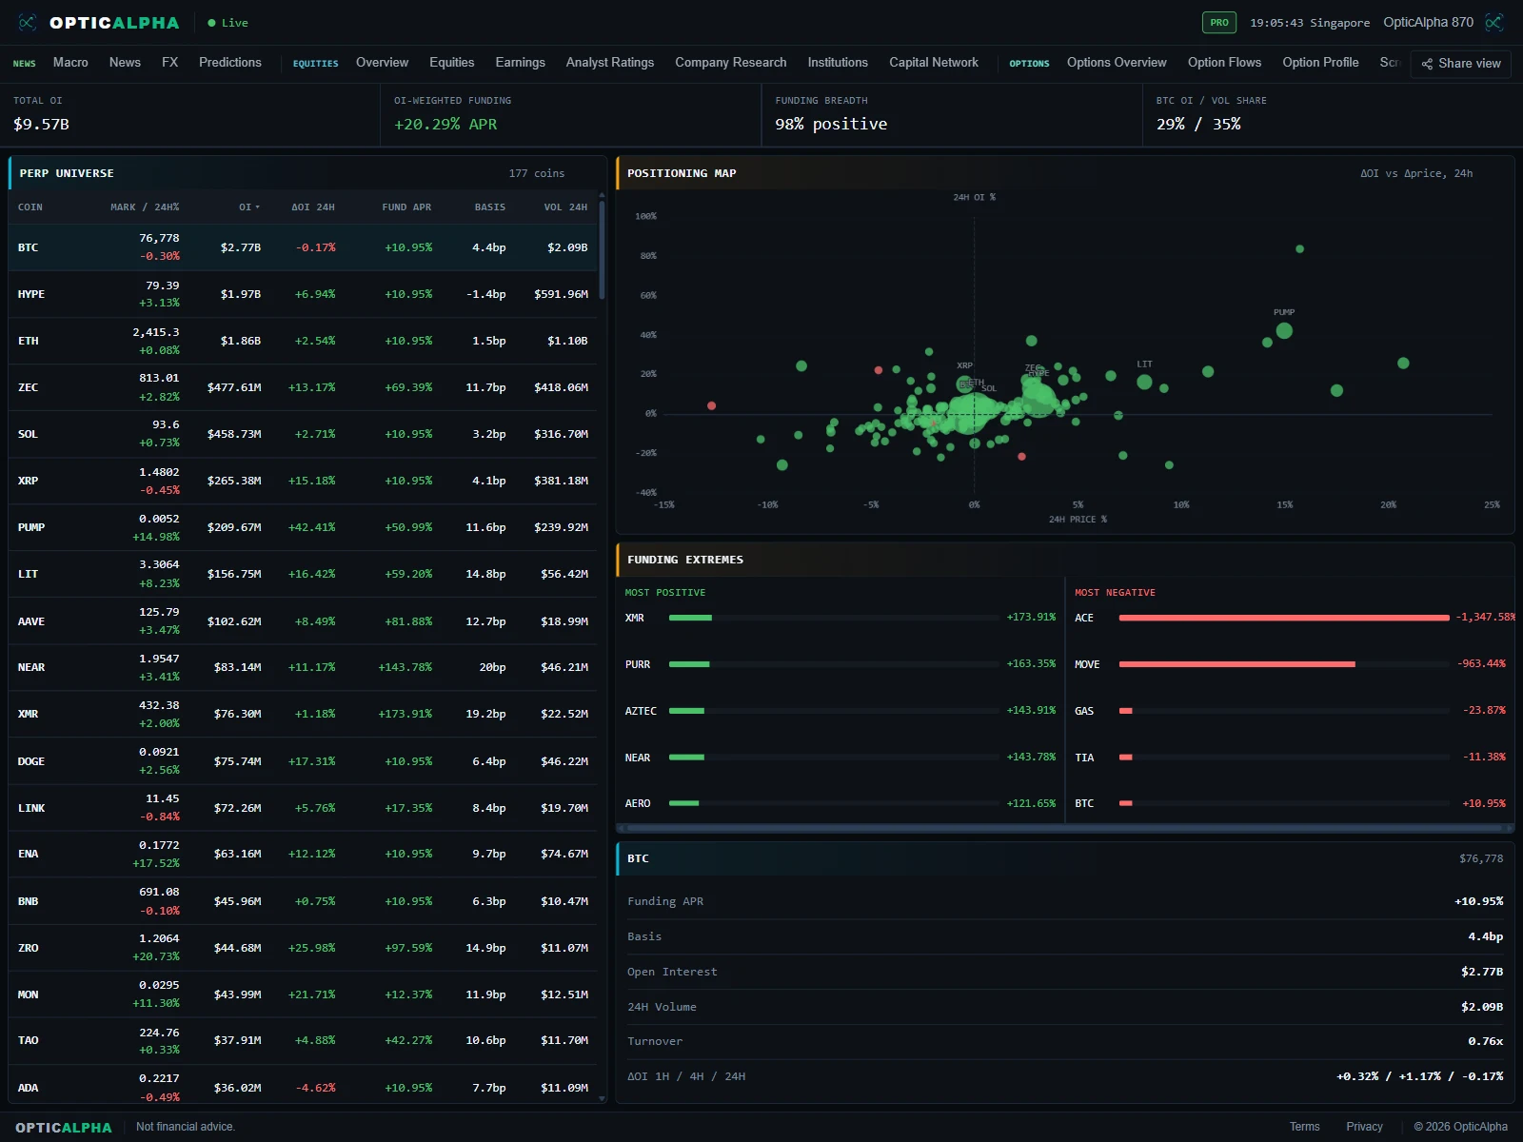Viewport: 1523px width, 1142px height.
Task: Open the Terms link
Action: click(x=1304, y=1127)
